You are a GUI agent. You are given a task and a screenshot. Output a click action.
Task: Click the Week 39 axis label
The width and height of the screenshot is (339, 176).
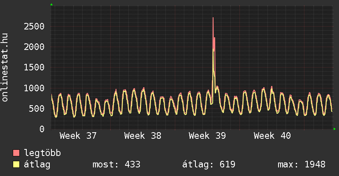207,136
